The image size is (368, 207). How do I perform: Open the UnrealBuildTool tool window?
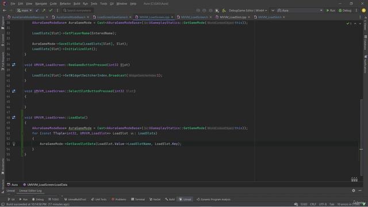tap(75, 200)
